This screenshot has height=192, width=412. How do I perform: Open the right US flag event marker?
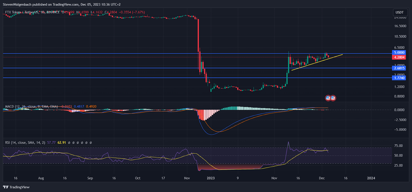pos(333,98)
